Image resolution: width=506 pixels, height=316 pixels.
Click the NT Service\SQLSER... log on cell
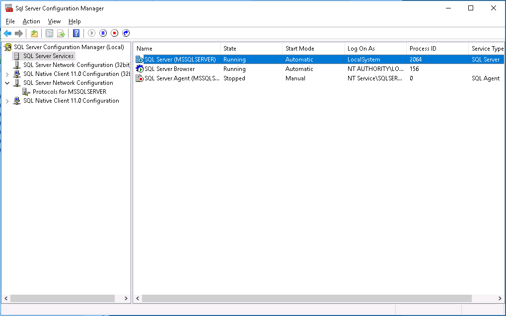pos(375,78)
